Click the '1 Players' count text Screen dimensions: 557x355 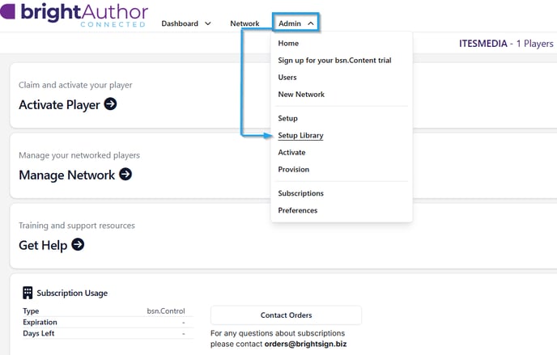[534, 44]
